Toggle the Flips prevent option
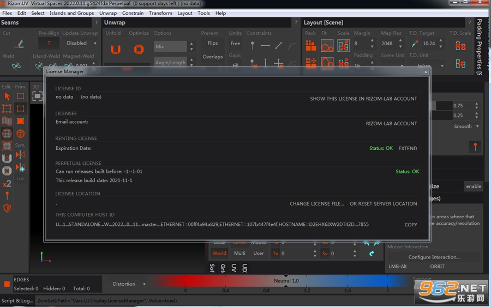Screen dimensions: 491x307 click(213, 44)
